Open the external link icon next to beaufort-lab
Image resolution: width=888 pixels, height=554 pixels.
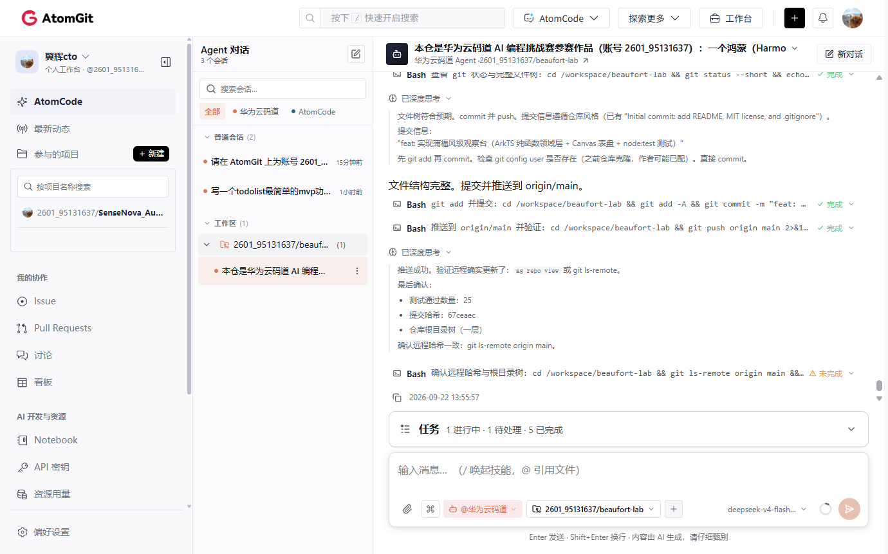pyautogui.click(x=585, y=60)
